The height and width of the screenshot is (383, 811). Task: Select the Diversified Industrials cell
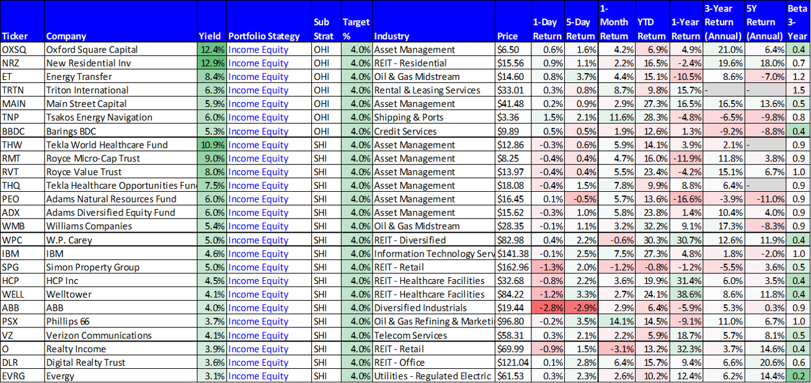(433, 308)
